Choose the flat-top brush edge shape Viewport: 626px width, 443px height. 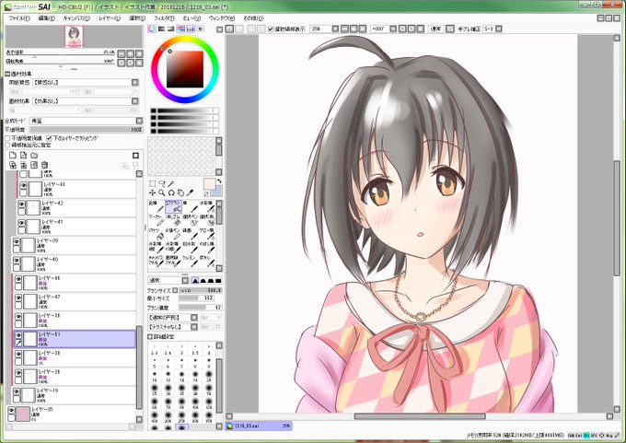click(x=218, y=280)
